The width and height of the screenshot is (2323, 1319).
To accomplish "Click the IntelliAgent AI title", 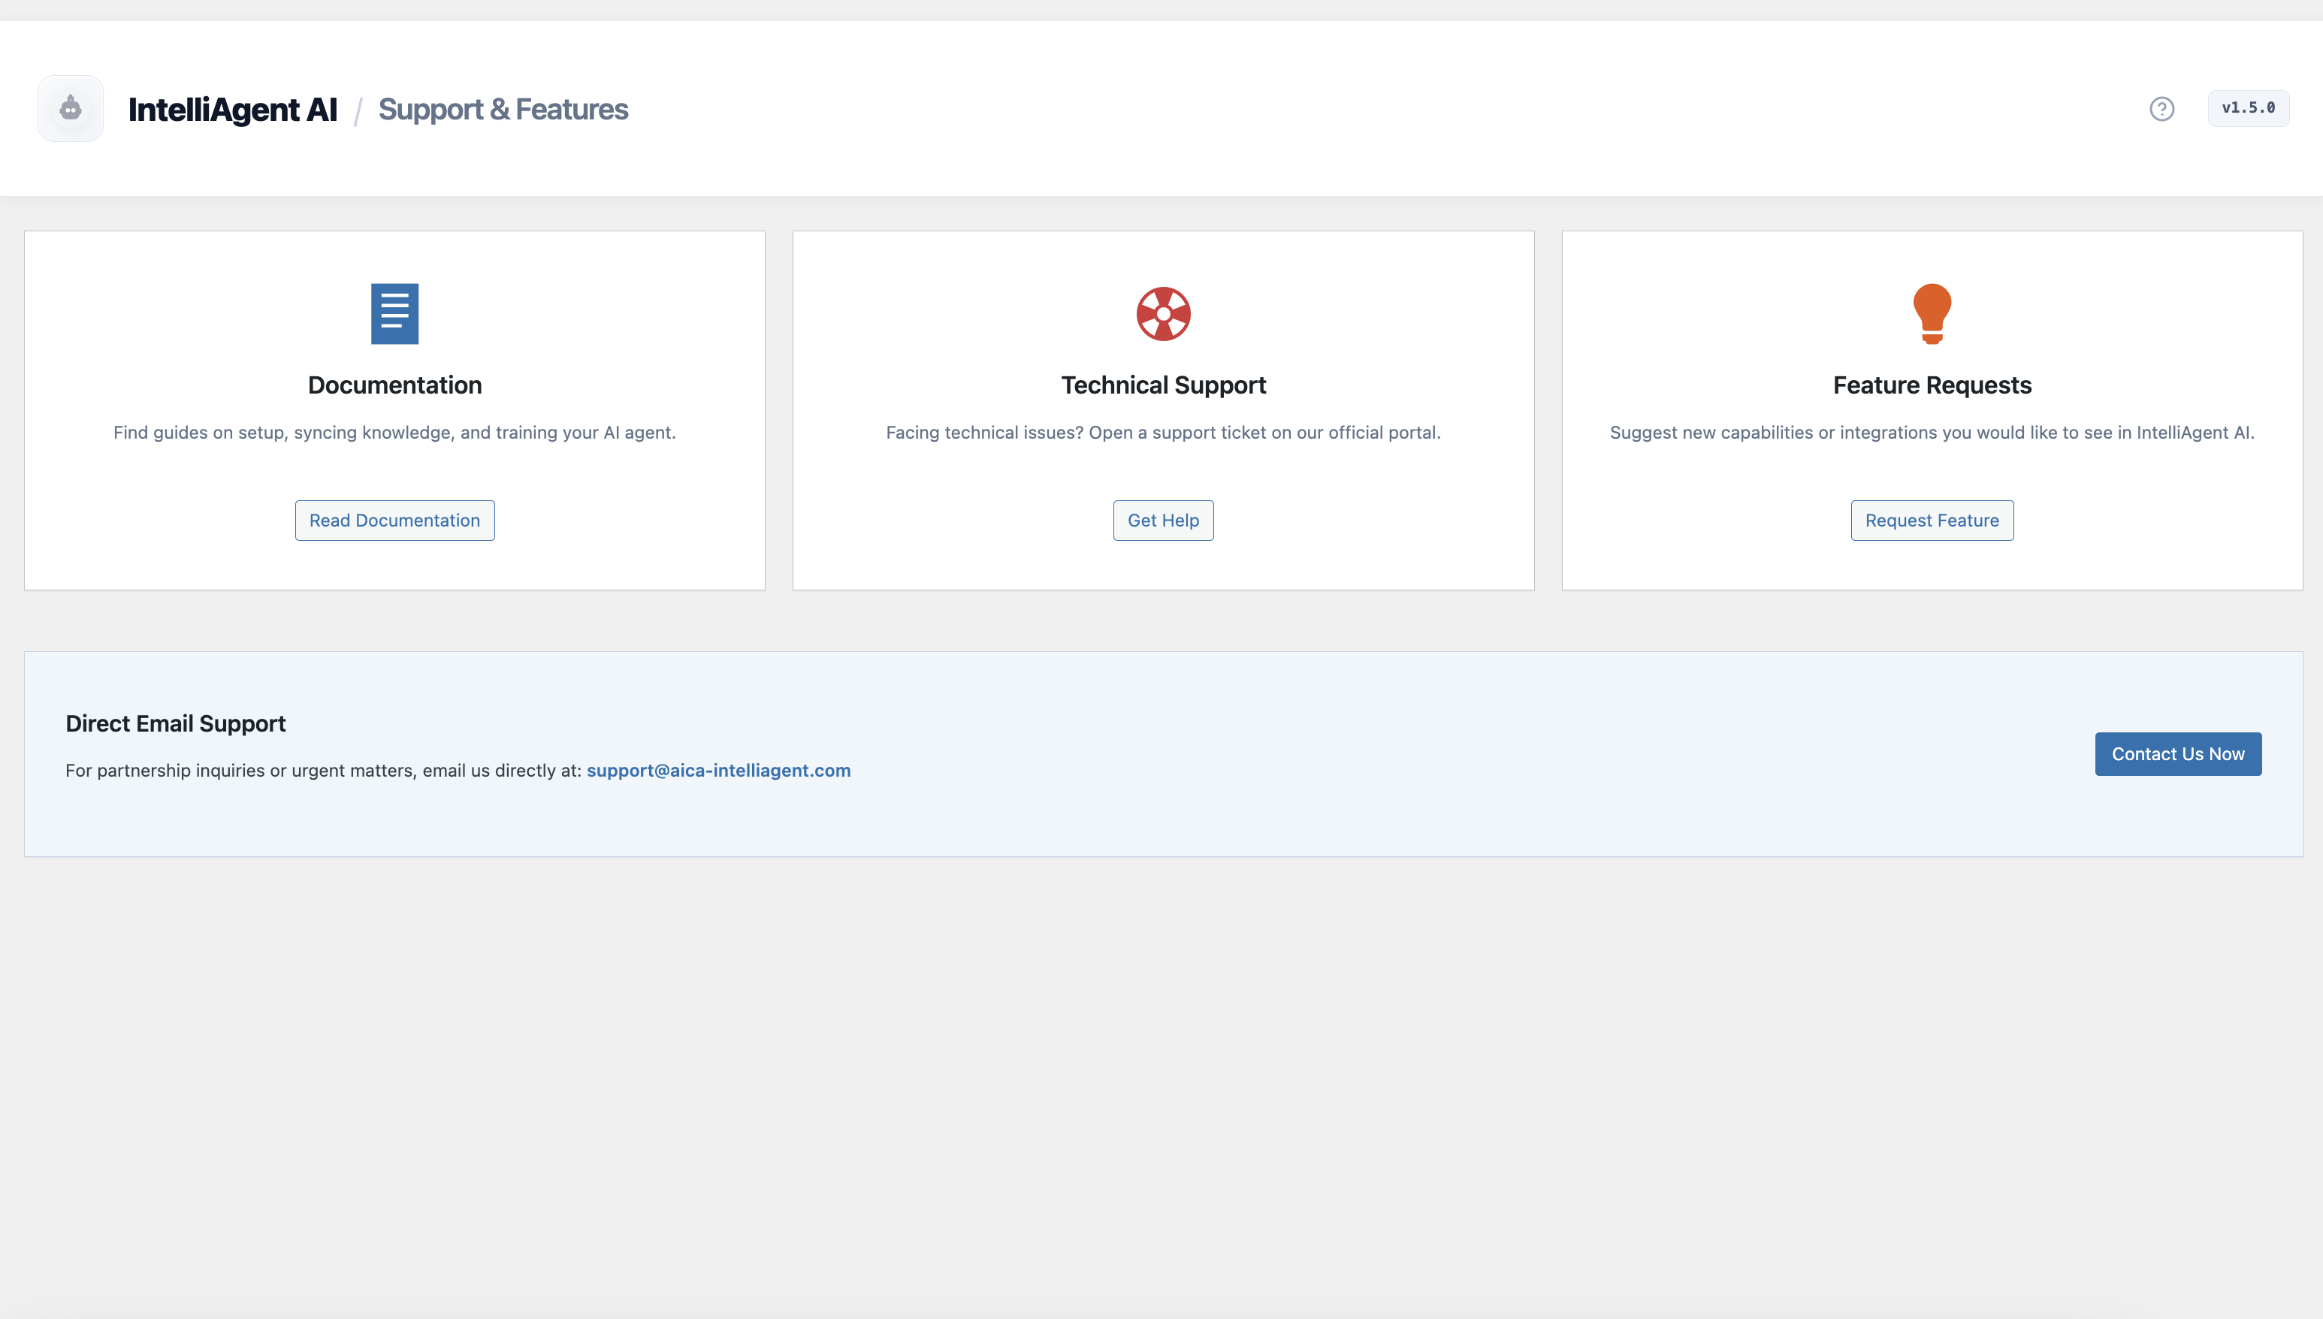I will 233,109.
